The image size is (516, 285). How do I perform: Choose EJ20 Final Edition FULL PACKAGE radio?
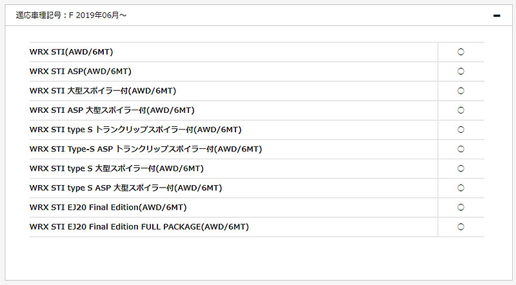pyautogui.click(x=461, y=226)
